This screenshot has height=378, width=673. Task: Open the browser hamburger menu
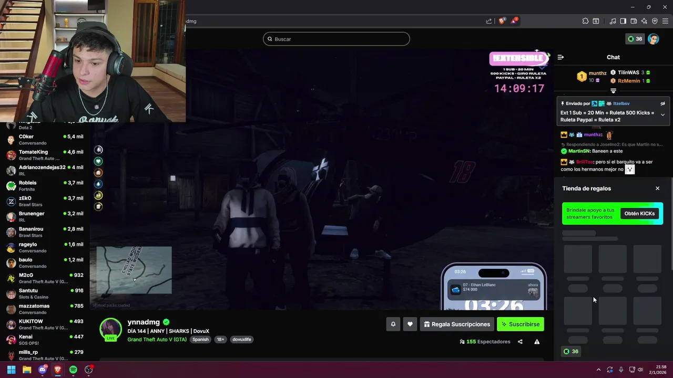[x=665, y=21]
